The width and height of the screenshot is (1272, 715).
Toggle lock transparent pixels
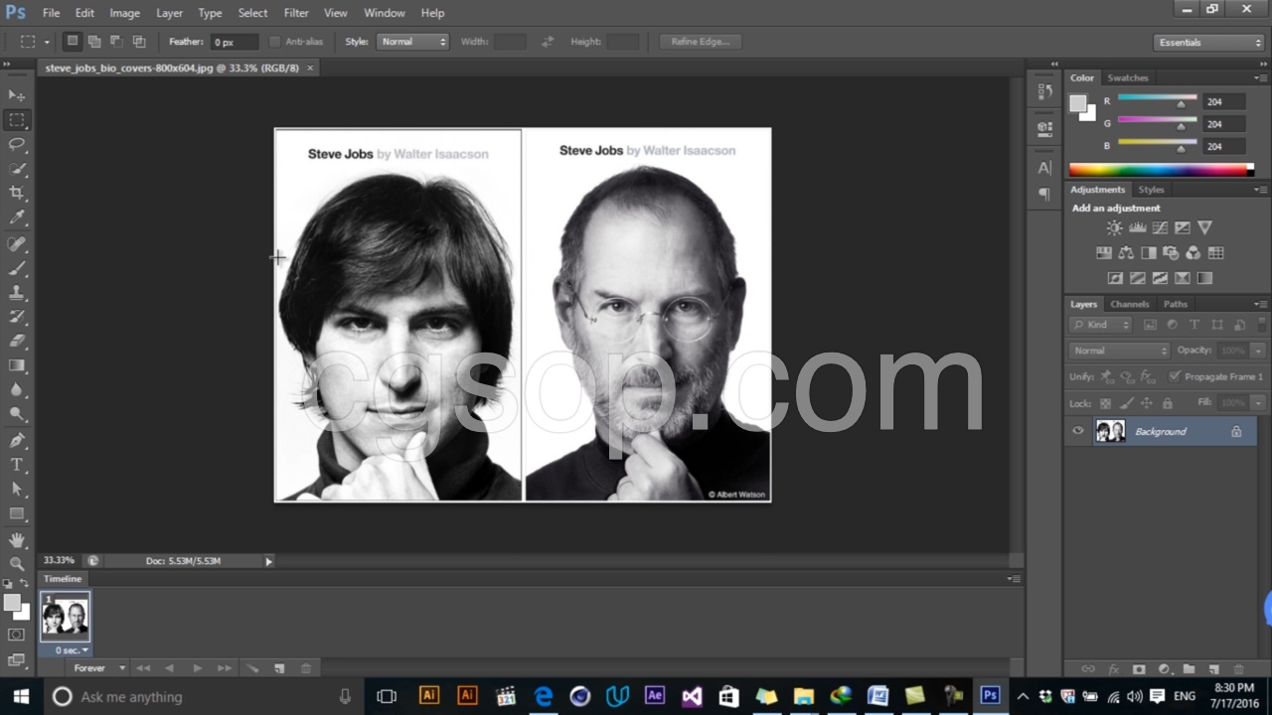tap(1105, 403)
